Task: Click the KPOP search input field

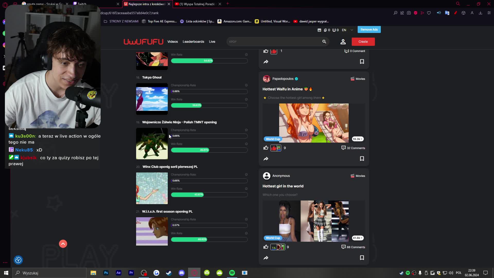Action: coord(274,42)
